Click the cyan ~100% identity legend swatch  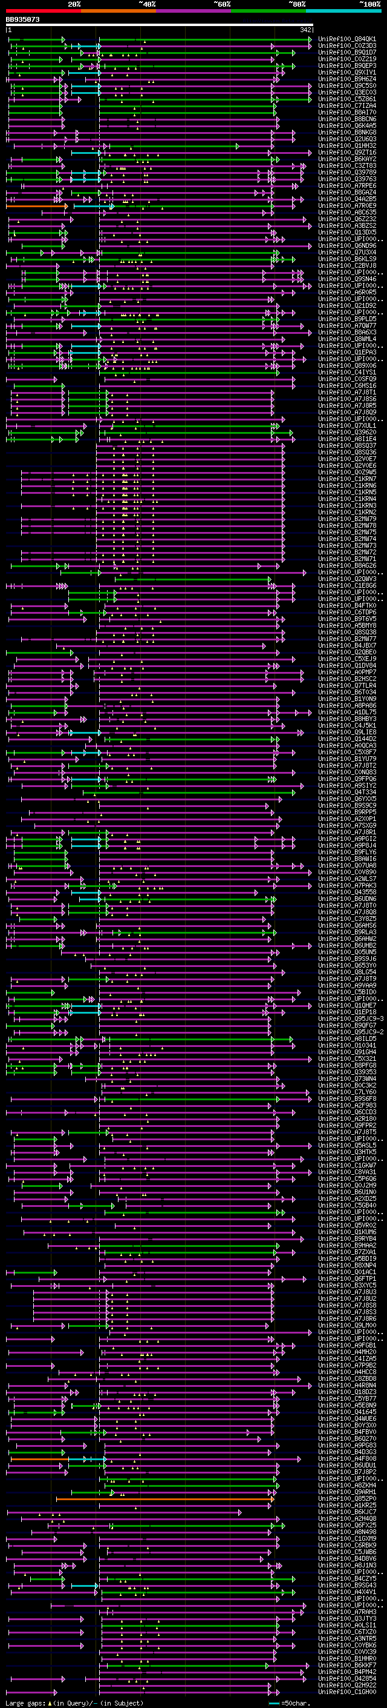coord(343,11)
